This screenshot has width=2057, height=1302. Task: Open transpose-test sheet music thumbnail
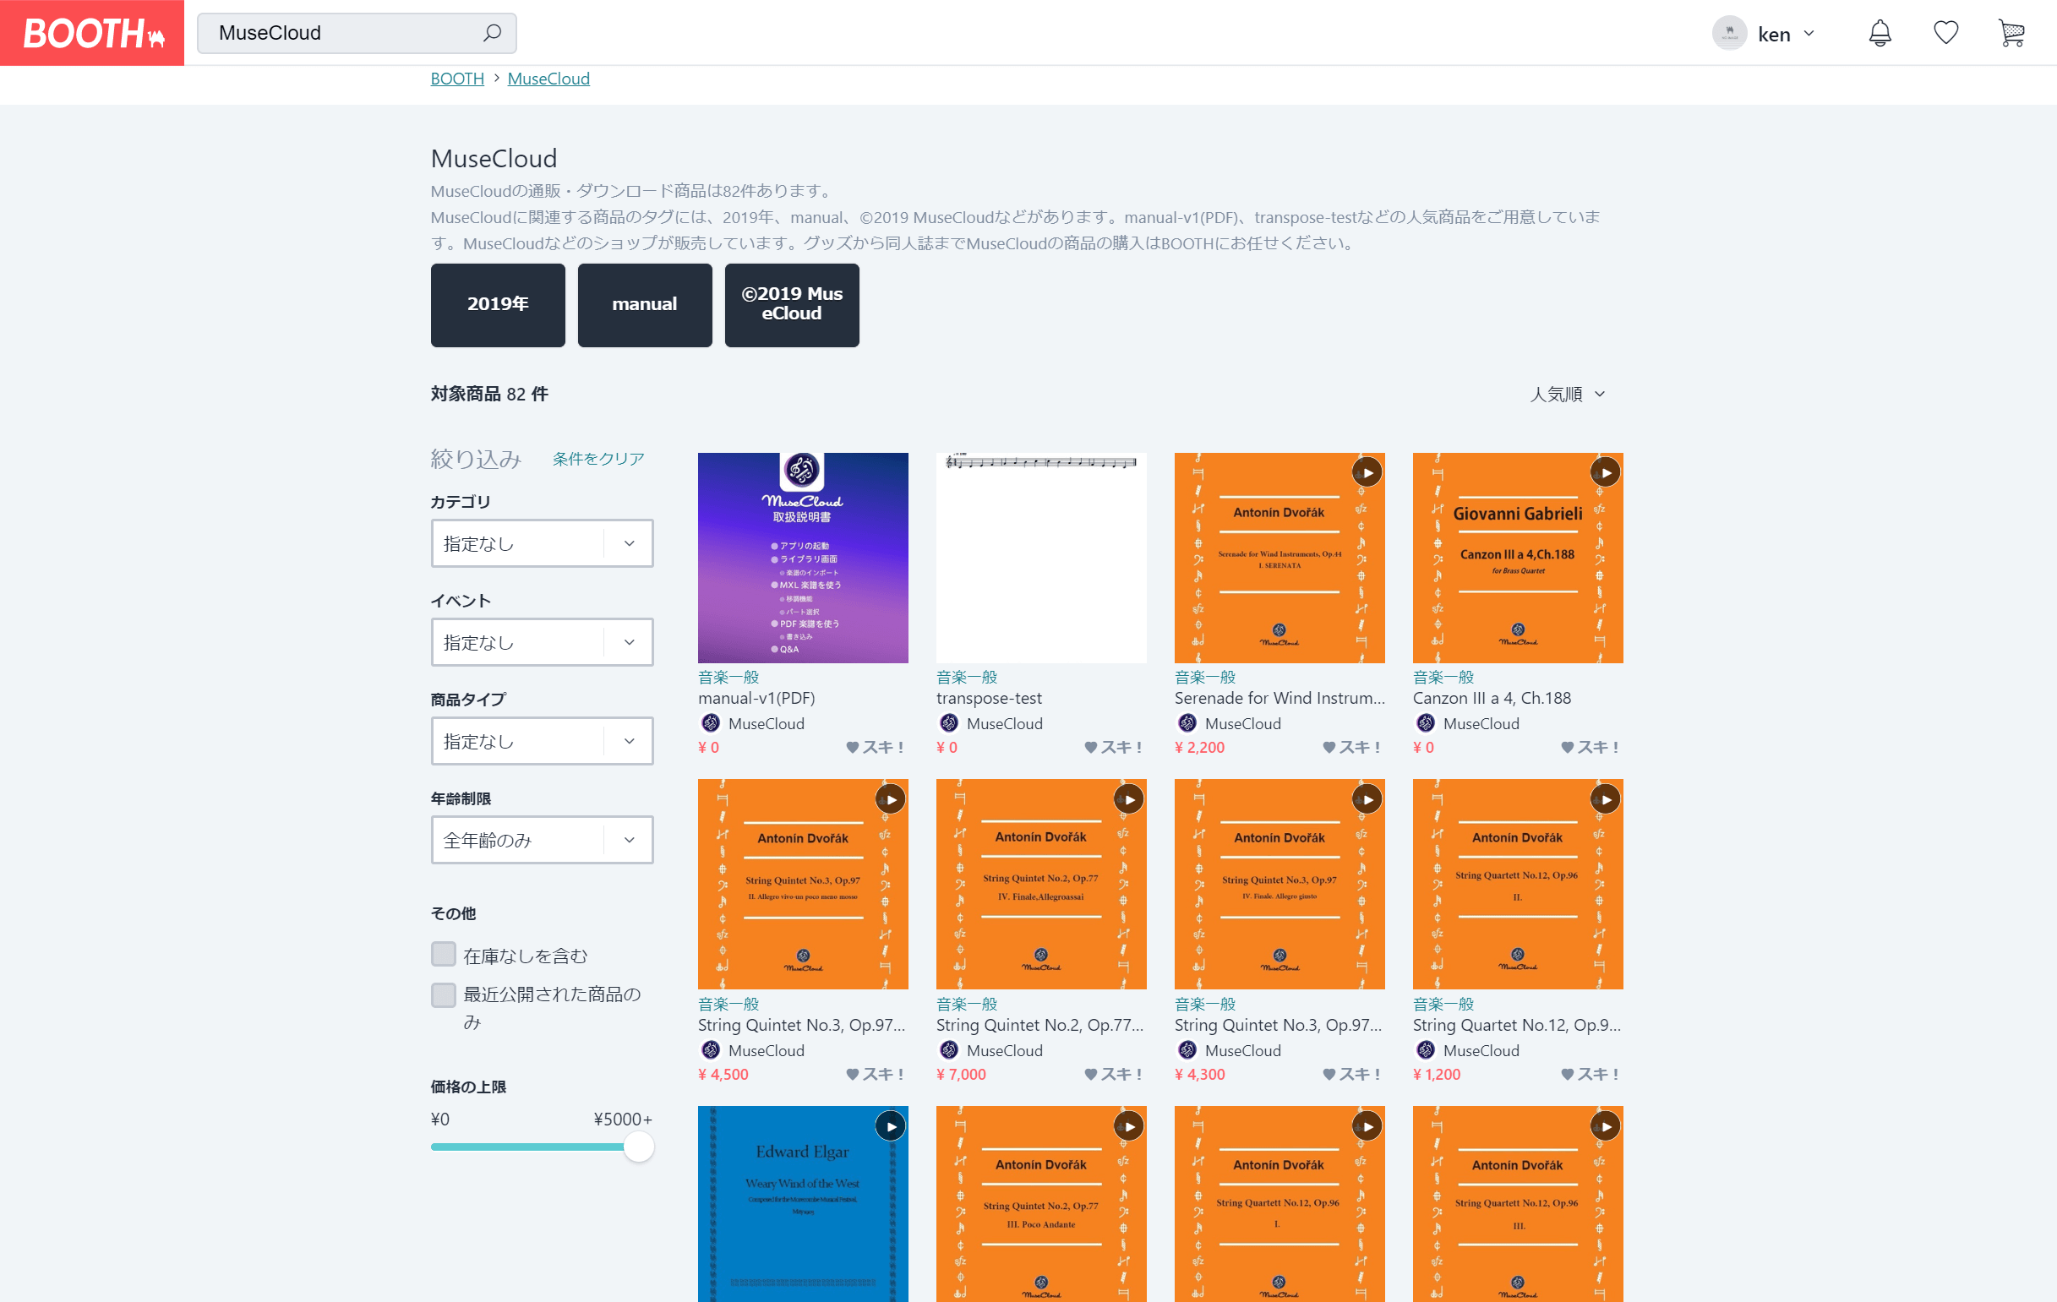[1041, 558]
